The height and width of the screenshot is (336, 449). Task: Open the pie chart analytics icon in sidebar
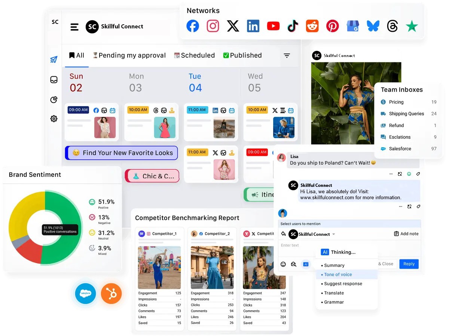(x=54, y=99)
